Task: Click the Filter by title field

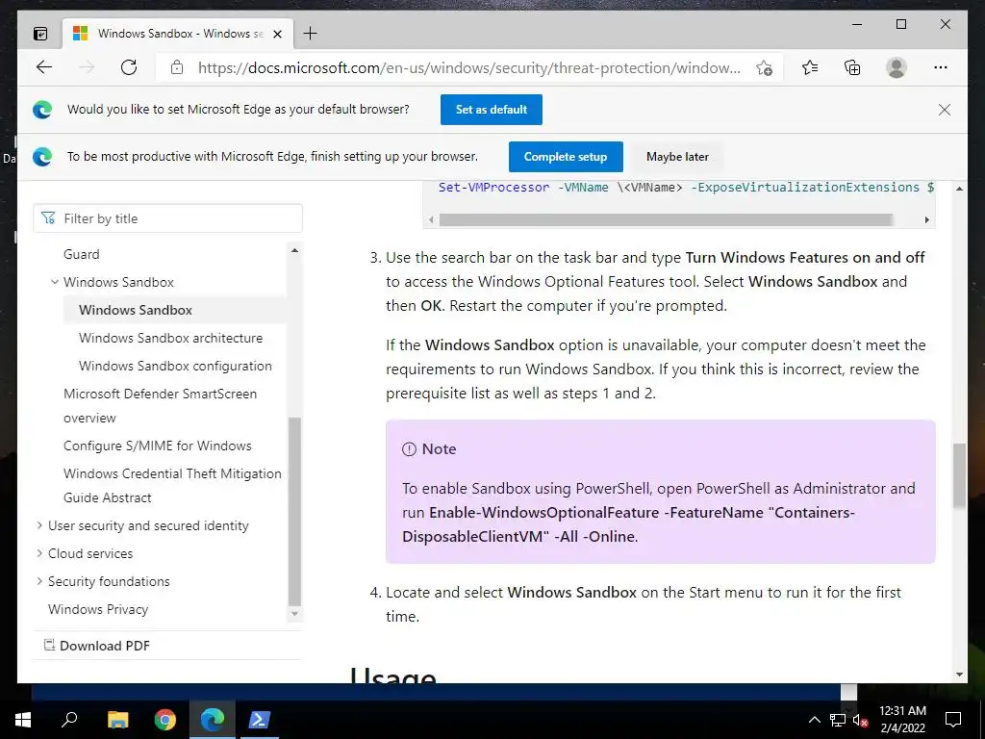Action: [167, 218]
